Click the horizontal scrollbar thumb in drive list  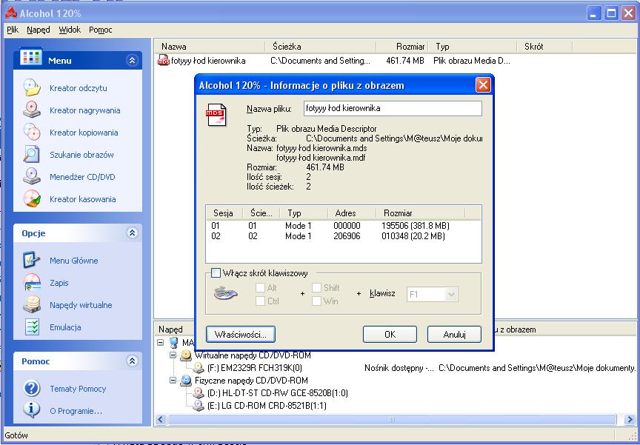[391, 419]
